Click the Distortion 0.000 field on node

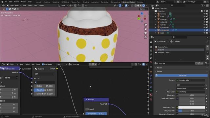[44, 94]
